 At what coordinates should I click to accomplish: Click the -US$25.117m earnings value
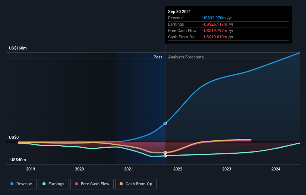point(215,24)
